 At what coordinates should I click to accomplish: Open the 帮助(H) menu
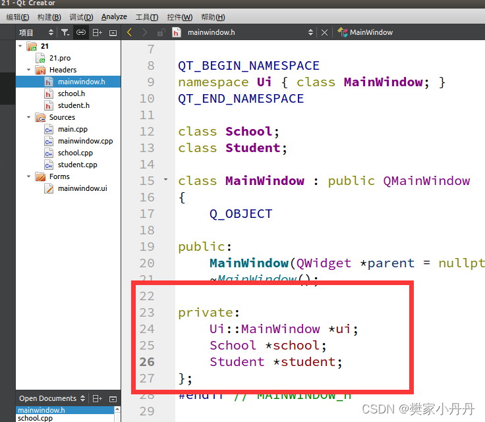[213, 17]
